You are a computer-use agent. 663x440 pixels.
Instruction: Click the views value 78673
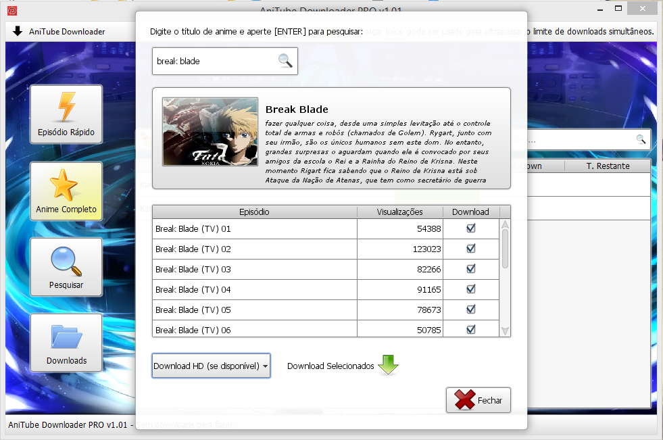click(428, 310)
